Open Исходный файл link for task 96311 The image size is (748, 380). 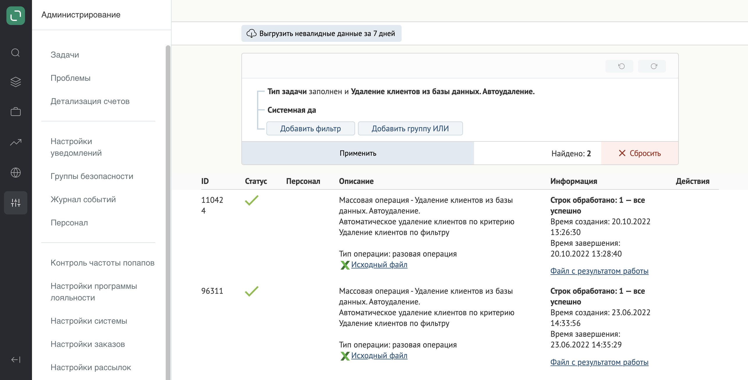click(x=379, y=356)
